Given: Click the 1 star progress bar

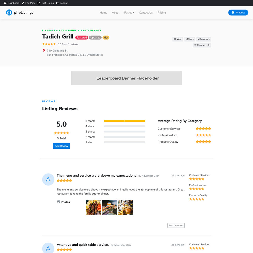Looking at the screenshot, I should point(124,142).
